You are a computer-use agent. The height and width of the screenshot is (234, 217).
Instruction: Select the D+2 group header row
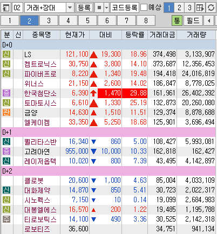coord(109,171)
